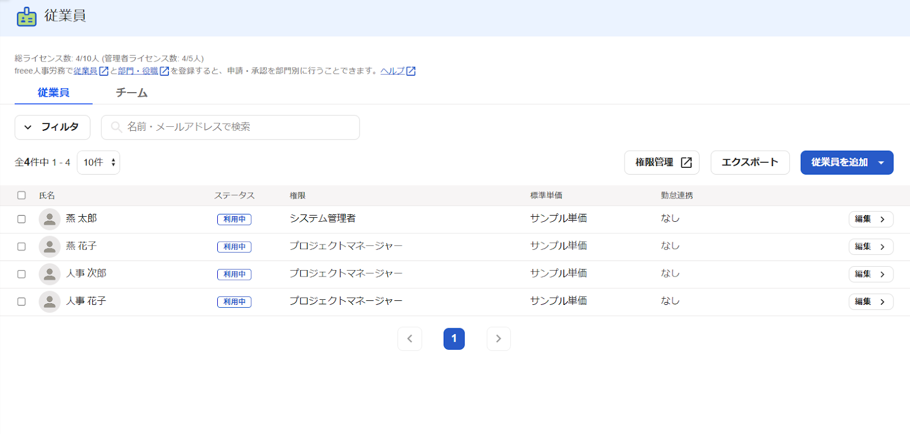
Task: Open the 従業員 link in the description
Action: 85,71
